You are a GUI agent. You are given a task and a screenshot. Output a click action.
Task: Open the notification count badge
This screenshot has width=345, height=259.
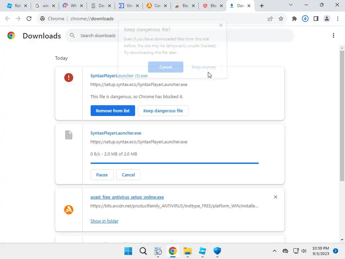pos(336,251)
